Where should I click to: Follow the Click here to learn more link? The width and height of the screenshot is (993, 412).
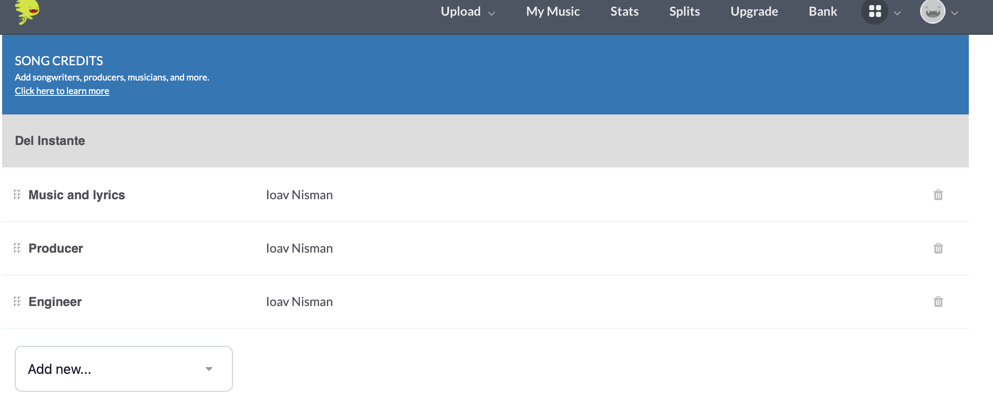coord(62,91)
